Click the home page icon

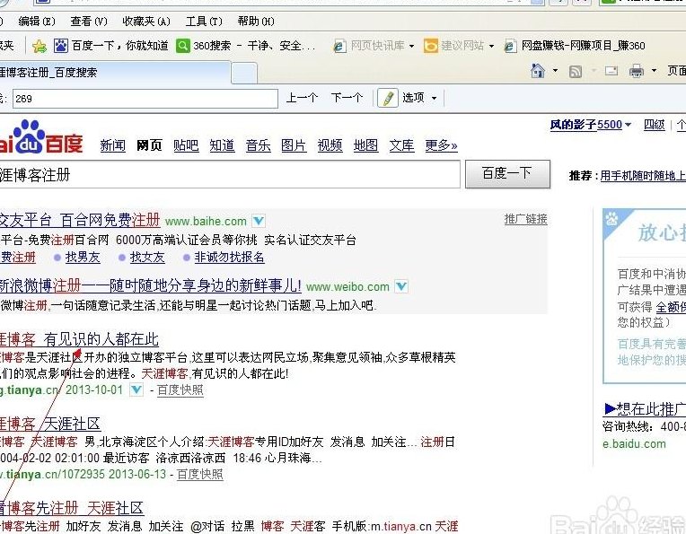click(538, 70)
